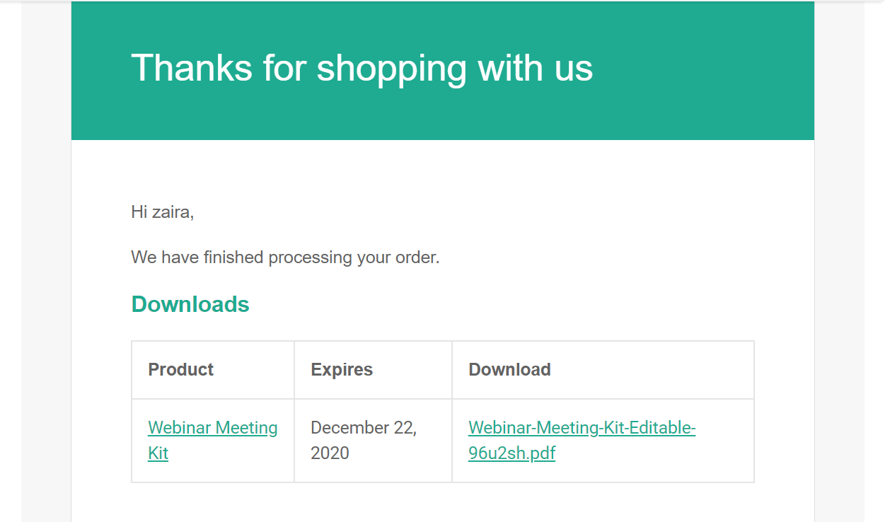This screenshot has width=890, height=522.
Task: Download the Webinar-Meeting-Kit-Editable PDF file link
Action: click(x=582, y=428)
